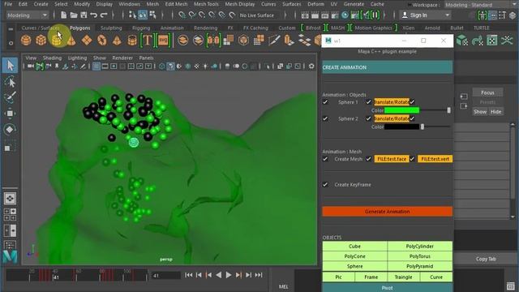The height and width of the screenshot is (292, 519).
Task: Click the No Live Surface field
Action: (257, 15)
